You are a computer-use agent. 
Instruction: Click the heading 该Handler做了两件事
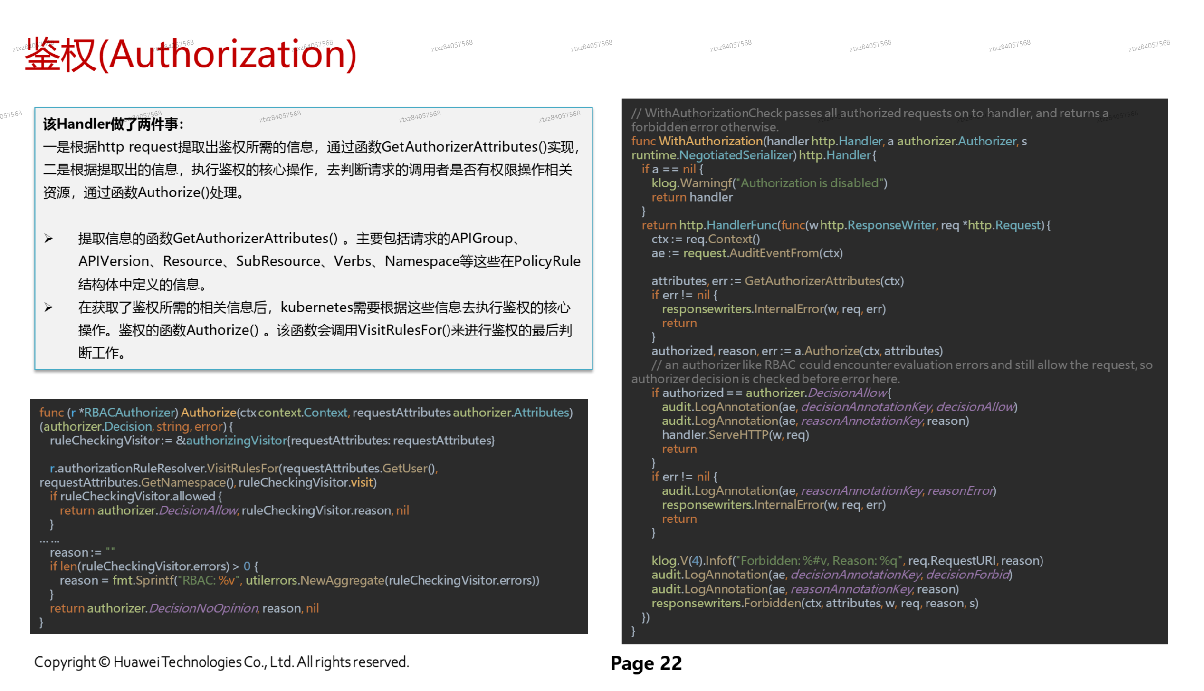tap(113, 125)
